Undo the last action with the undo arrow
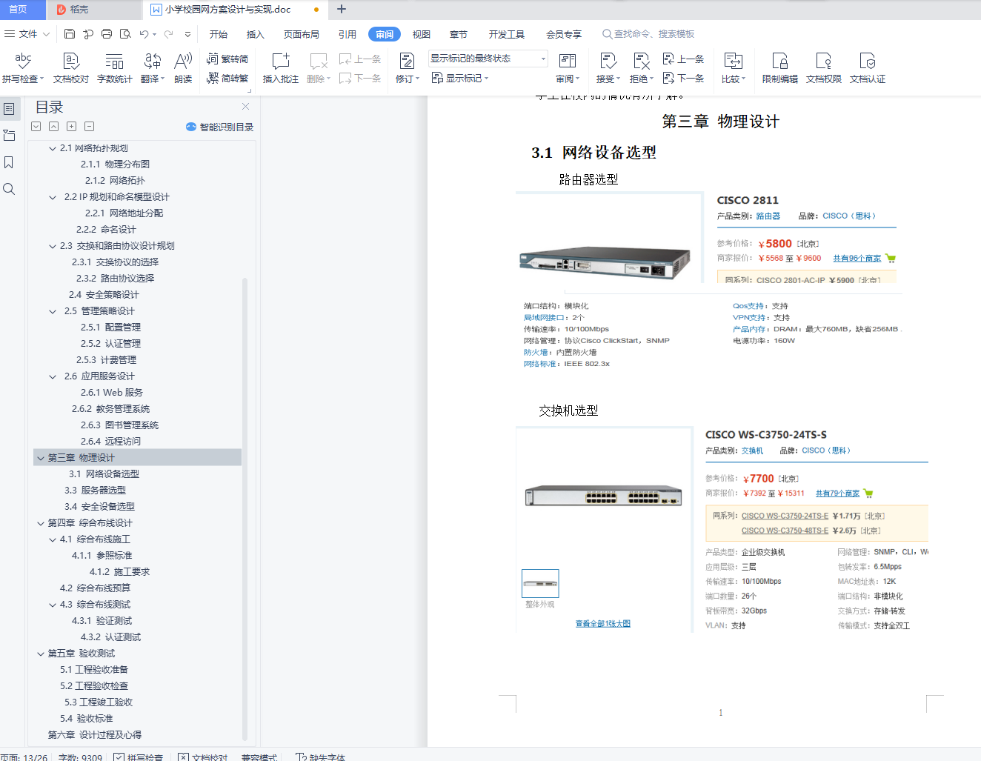Viewport: 981px width, 761px height. pyautogui.click(x=144, y=34)
